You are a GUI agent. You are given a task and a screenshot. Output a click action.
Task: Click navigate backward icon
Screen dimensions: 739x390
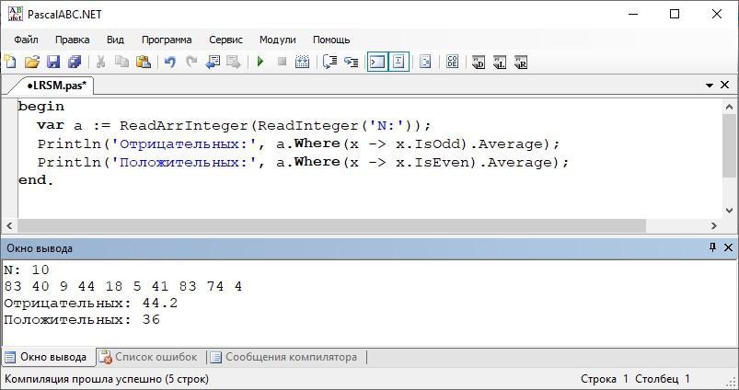coord(213,62)
